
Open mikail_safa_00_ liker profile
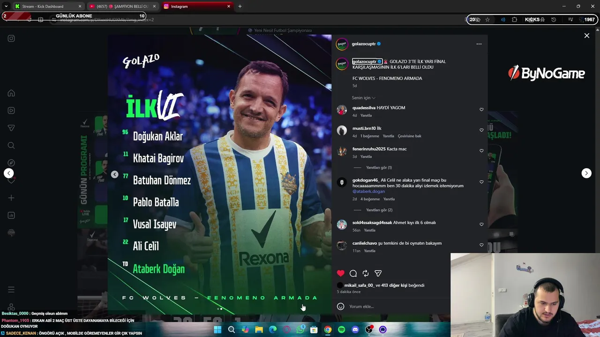click(x=359, y=286)
